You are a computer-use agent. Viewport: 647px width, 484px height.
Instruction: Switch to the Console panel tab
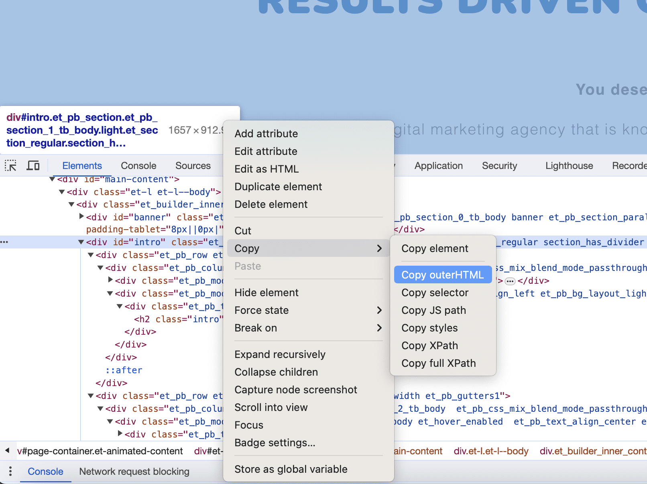138,165
